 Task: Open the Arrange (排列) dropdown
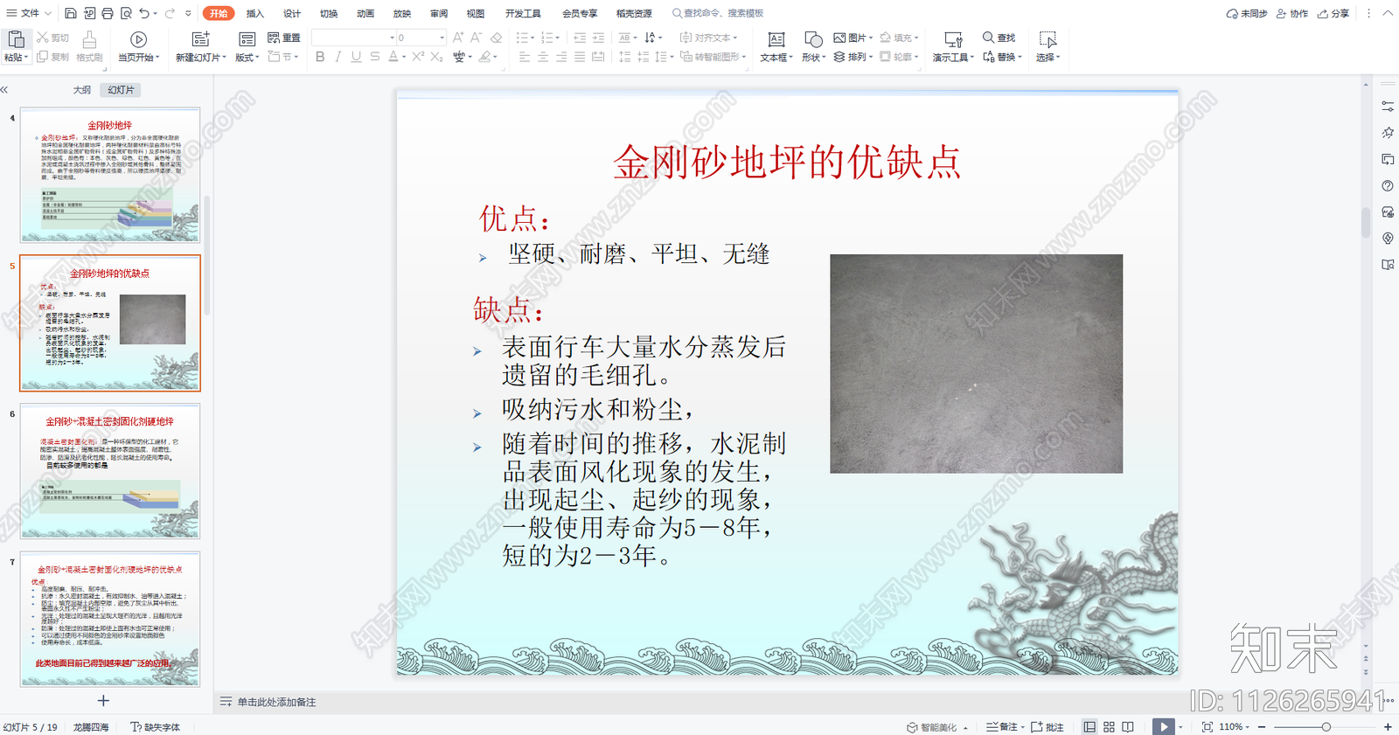(853, 57)
